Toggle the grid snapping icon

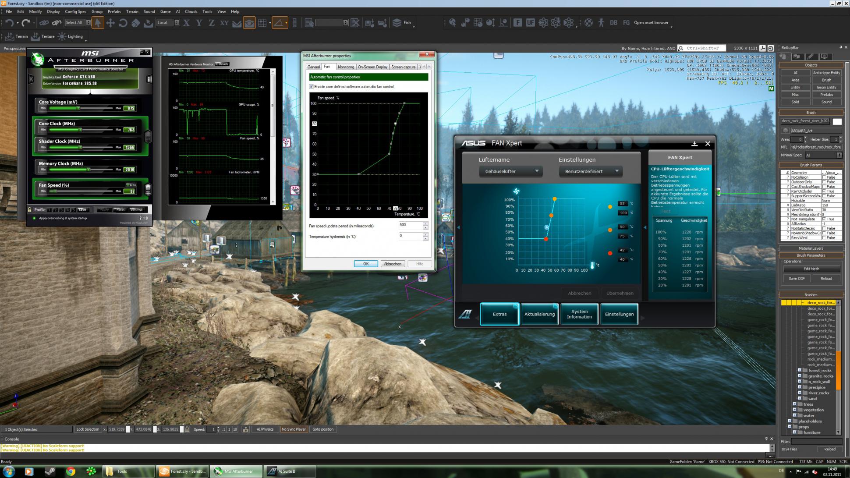262,23
